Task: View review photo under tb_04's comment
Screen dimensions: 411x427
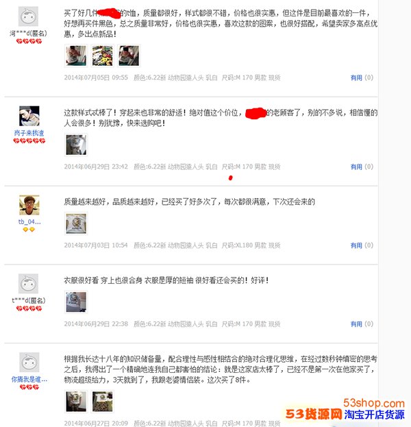Action: click(76, 223)
